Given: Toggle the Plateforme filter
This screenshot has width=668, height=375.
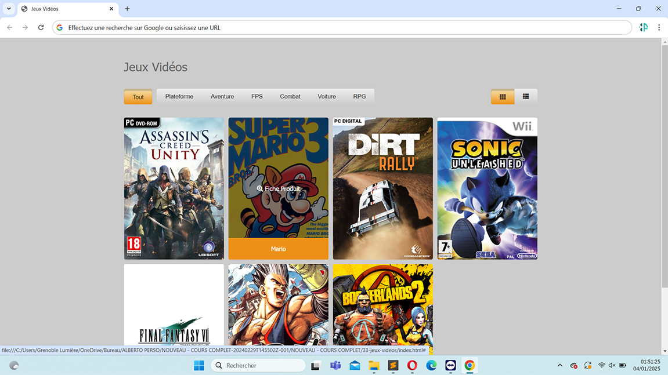Looking at the screenshot, I should pos(179,96).
